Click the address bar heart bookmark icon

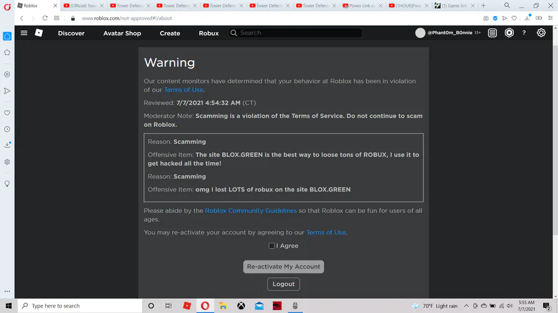(514, 18)
